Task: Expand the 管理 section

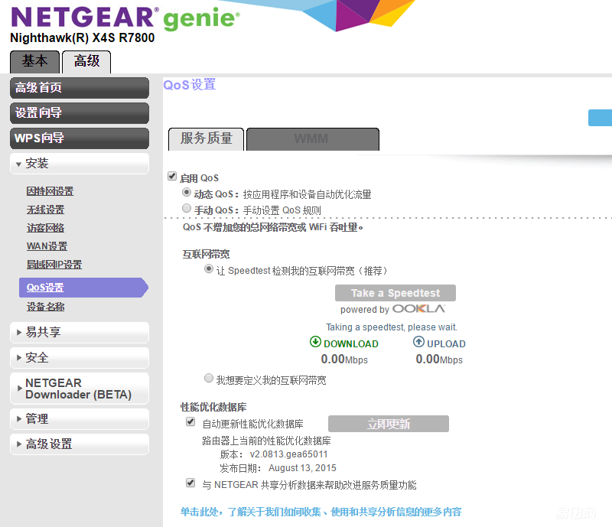Action: tap(80, 419)
